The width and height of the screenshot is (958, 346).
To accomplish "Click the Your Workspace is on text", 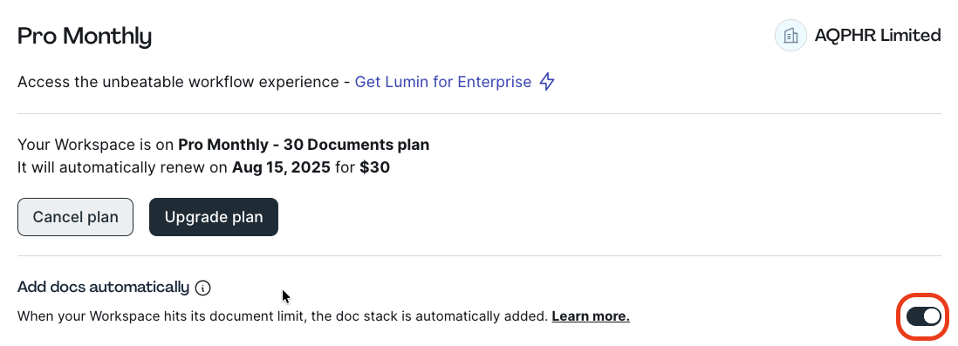I will pyautogui.click(x=96, y=145).
